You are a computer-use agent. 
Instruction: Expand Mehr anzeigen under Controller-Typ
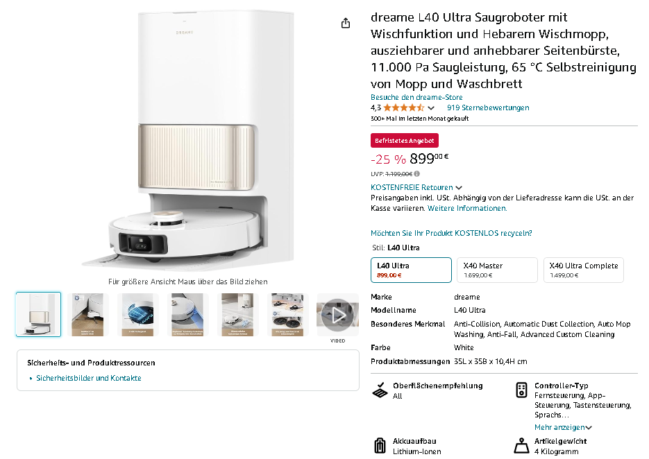563,427
